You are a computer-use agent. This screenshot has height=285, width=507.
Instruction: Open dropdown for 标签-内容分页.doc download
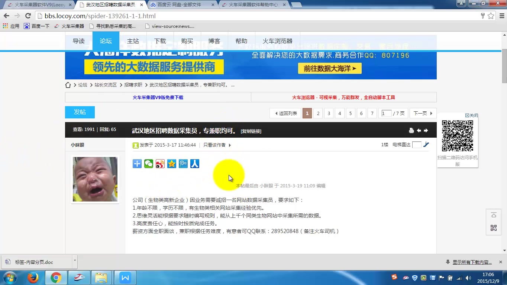pos(75,262)
